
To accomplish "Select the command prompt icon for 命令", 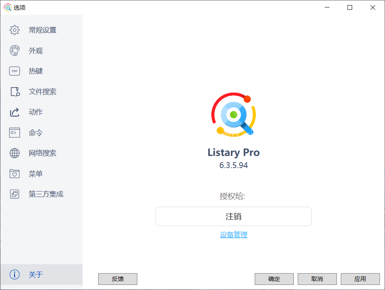I will [x=14, y=133].
